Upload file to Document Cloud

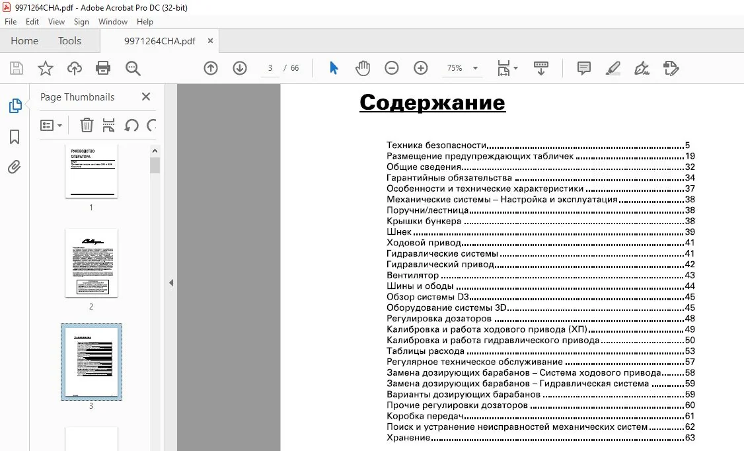coord(75,68)
